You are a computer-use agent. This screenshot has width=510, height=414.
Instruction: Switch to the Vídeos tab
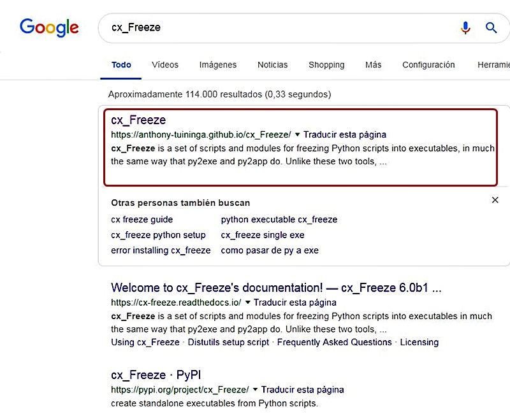coord(165,65)
